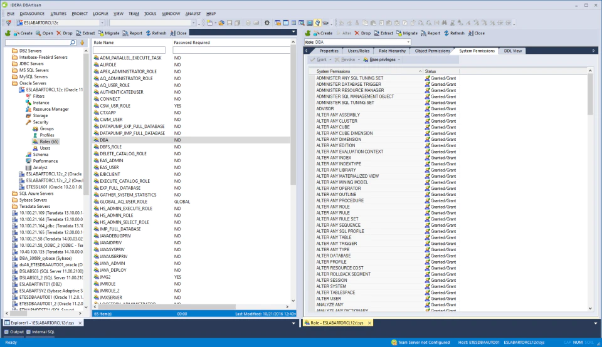Select the Users node under Security

pyautogui.click(x=45, y=148)
